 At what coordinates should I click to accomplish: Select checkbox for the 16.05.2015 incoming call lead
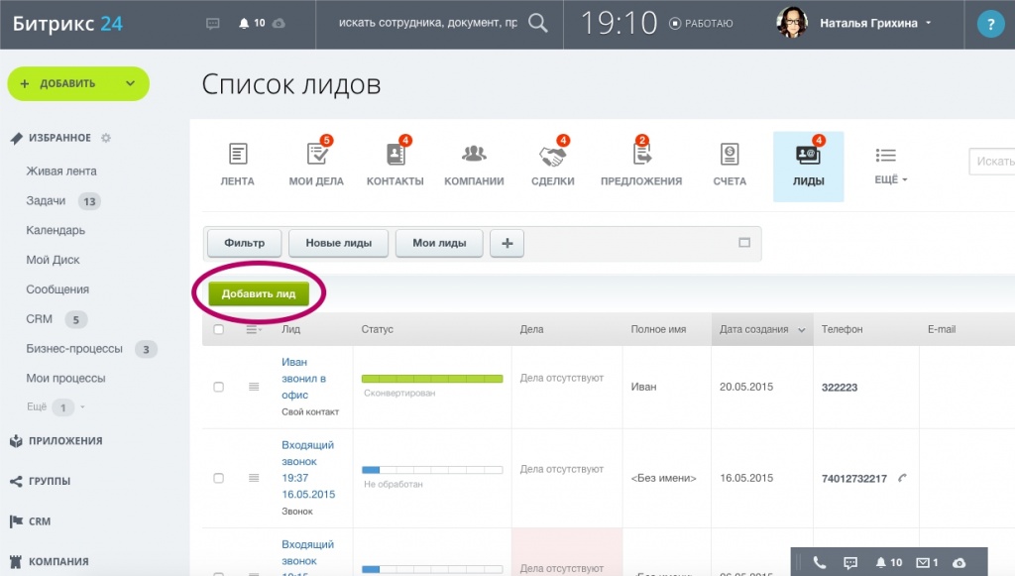[x=219, y=478]
